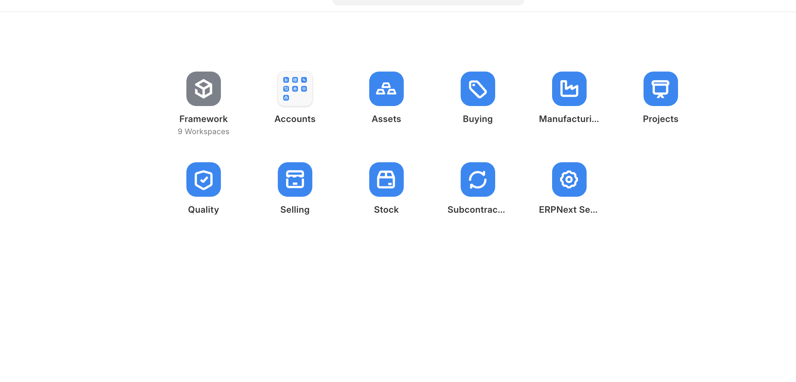Click the Manufacturi... label text
796x382 pixels.
point(569,119)
